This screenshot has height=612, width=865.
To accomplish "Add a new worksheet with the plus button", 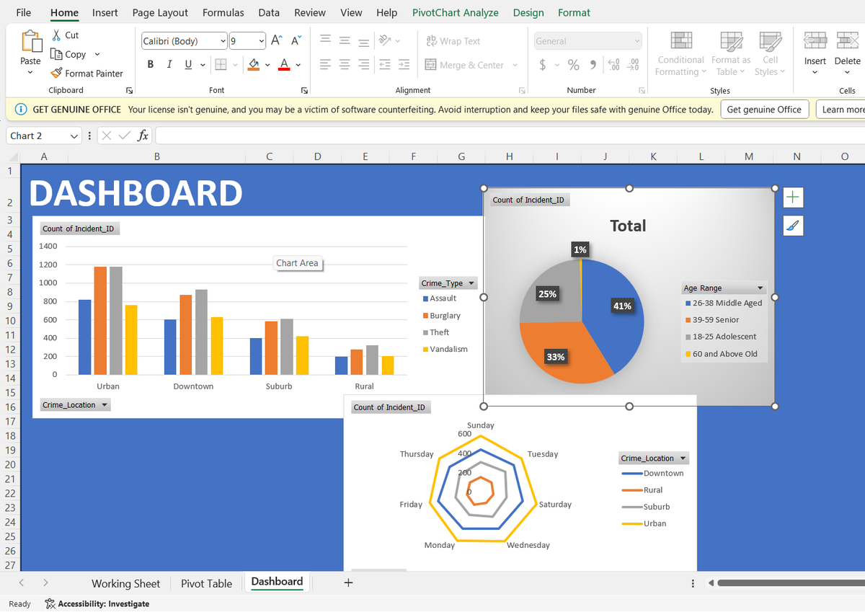I will [x=347, y=582].
